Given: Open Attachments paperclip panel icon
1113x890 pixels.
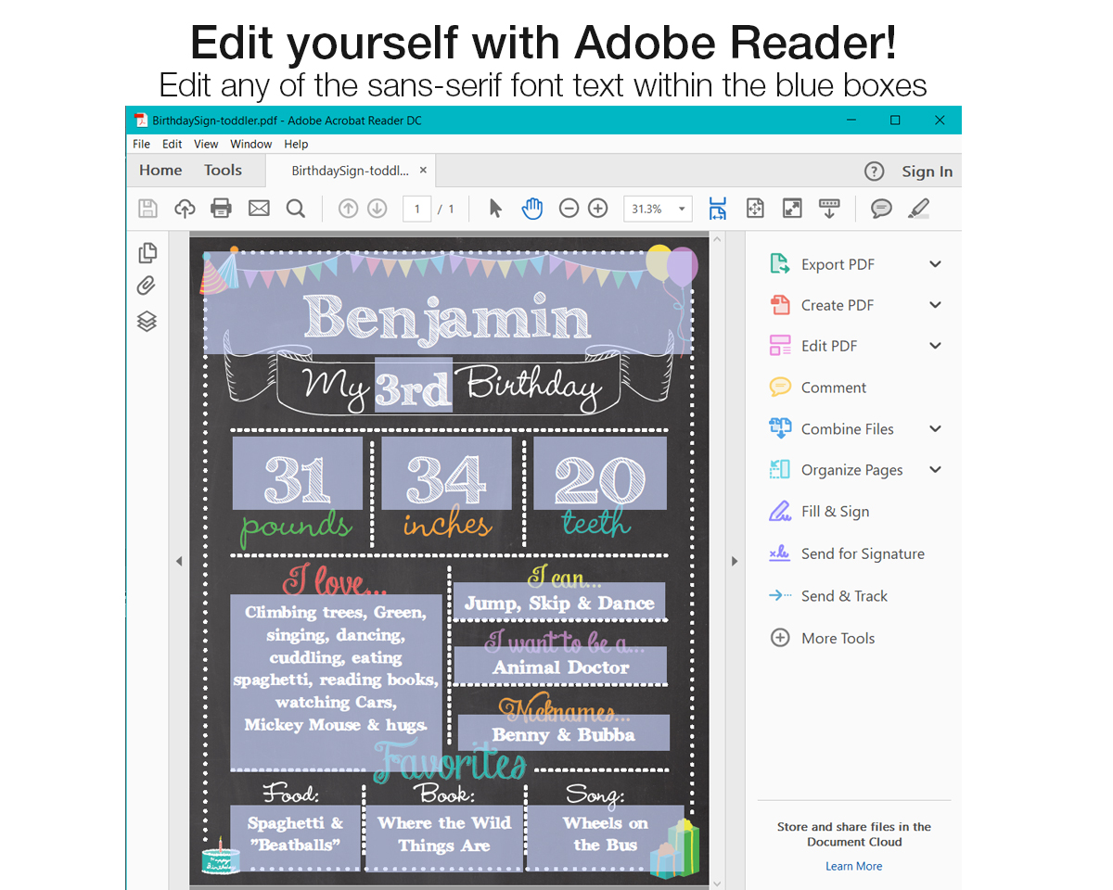Looking at the screenshot, I should [147, 286].
